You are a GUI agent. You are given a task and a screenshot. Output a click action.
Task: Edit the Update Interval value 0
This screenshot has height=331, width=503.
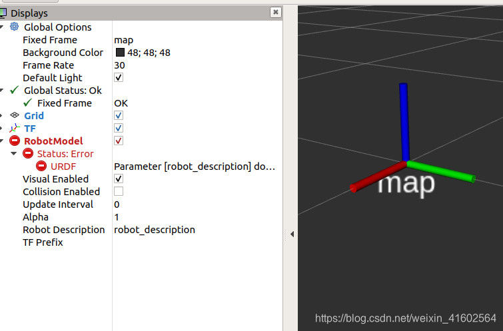click(117, 204)
